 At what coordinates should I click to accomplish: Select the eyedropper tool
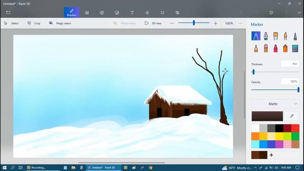(x=292, y=116)
